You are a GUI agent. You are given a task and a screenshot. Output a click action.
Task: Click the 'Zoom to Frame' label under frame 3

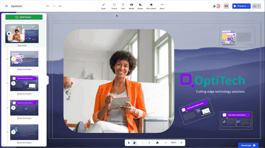tap(24, 118)
